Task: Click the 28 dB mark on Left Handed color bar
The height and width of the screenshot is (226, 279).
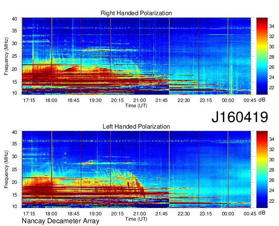Action: (272, 170)
